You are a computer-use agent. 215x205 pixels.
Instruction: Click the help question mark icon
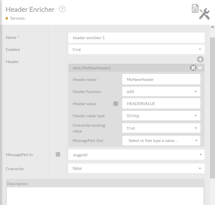point(62,9)
